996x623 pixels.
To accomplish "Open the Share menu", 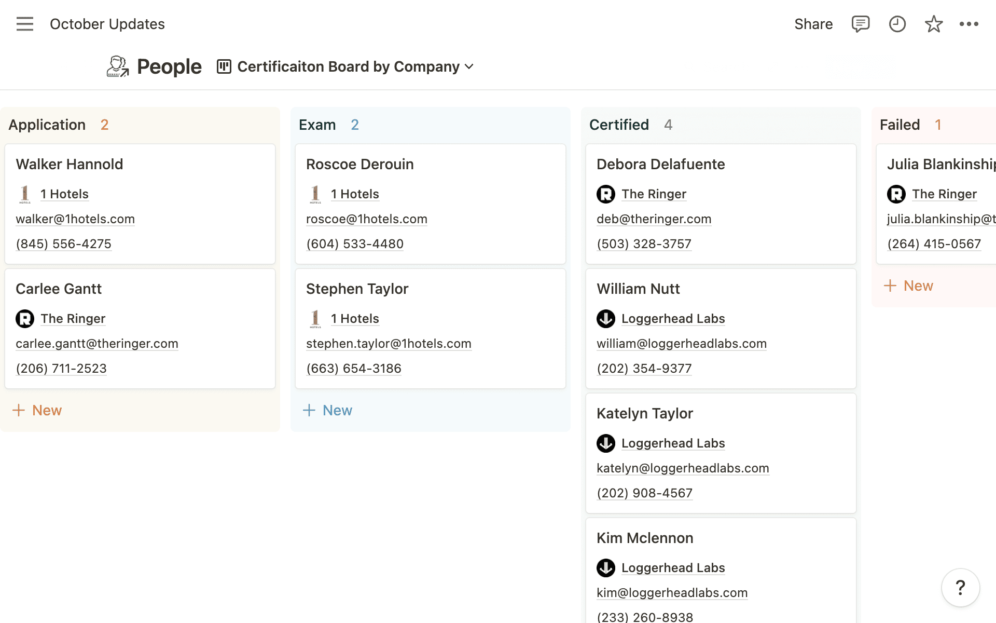I will pyautogui.click(x=814, y=24).
